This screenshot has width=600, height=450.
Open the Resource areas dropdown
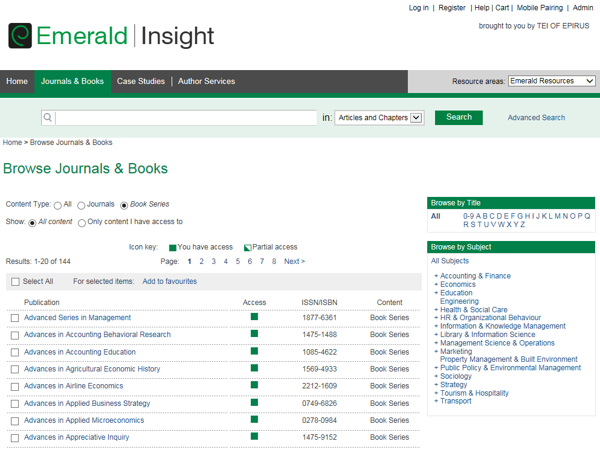552,81
